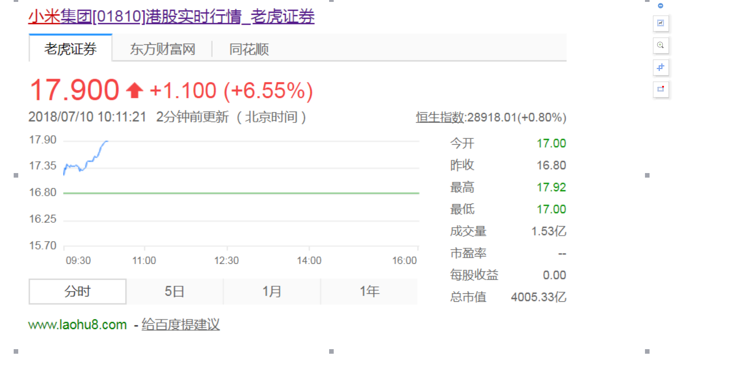Image resolution: width=740 pixels, height=367 pixels.
Task: Click the 12:30 time axis label
Action: click(x=227, y=260)
